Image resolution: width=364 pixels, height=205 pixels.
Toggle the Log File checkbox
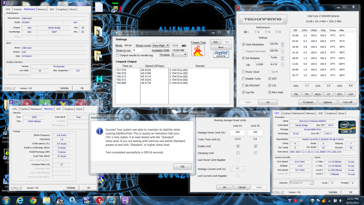click(243, 92)
